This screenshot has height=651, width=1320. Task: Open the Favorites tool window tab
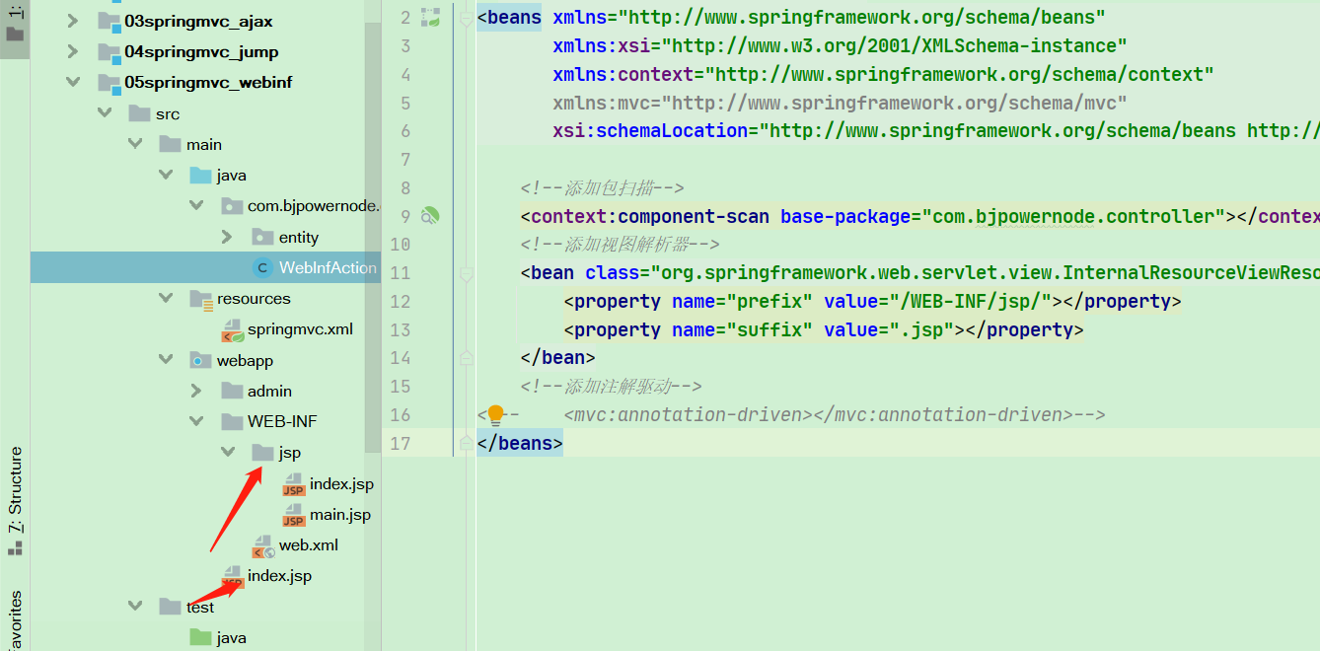15,619
